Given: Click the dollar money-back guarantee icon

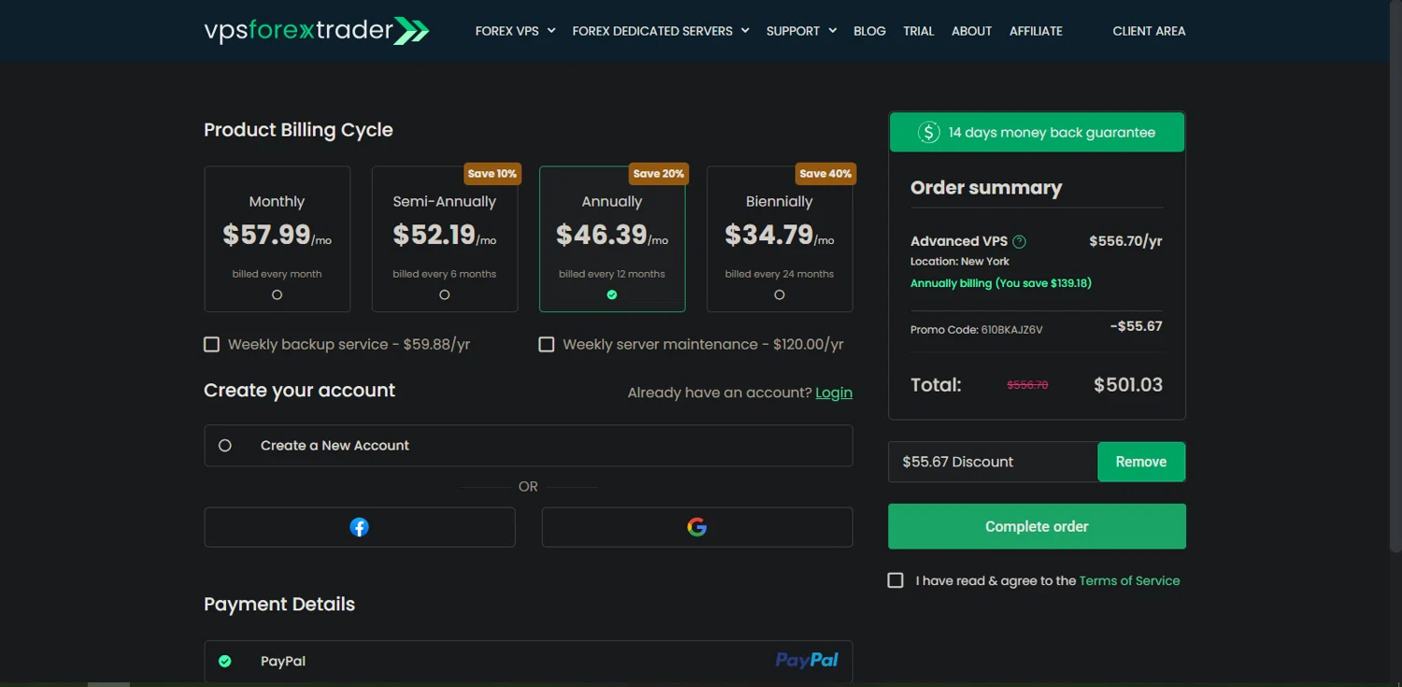Looking at the screenshot, I should (928, 133).
